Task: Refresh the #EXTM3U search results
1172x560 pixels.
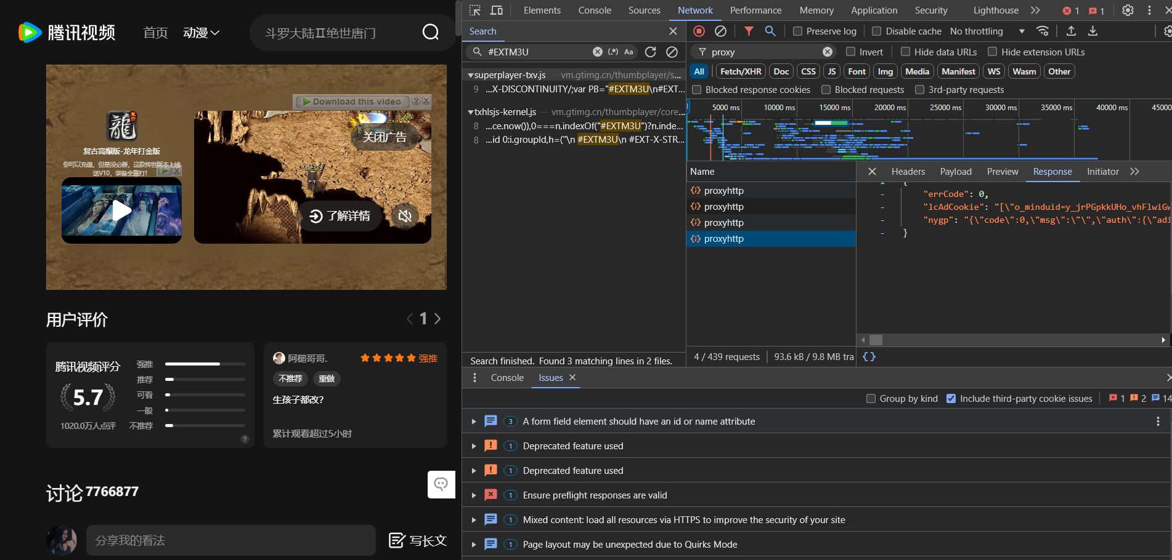Action: coord(650,52)
